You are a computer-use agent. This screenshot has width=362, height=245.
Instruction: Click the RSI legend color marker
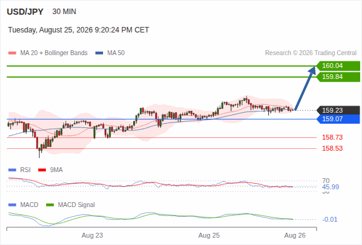pyautogui.click(x=12, y=170)
